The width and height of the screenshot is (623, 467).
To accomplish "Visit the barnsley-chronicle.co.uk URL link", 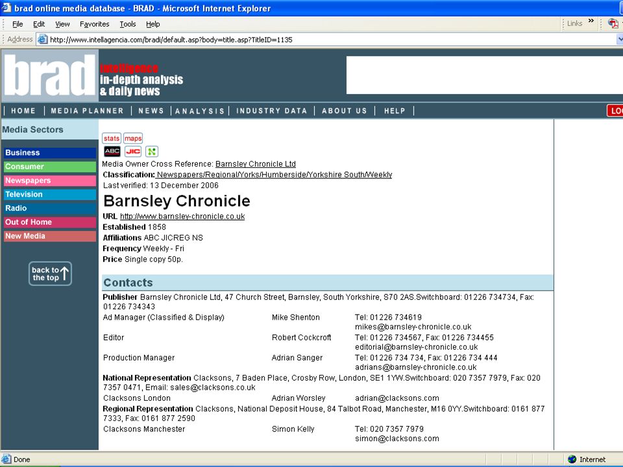I will click(x=182, y=217).
